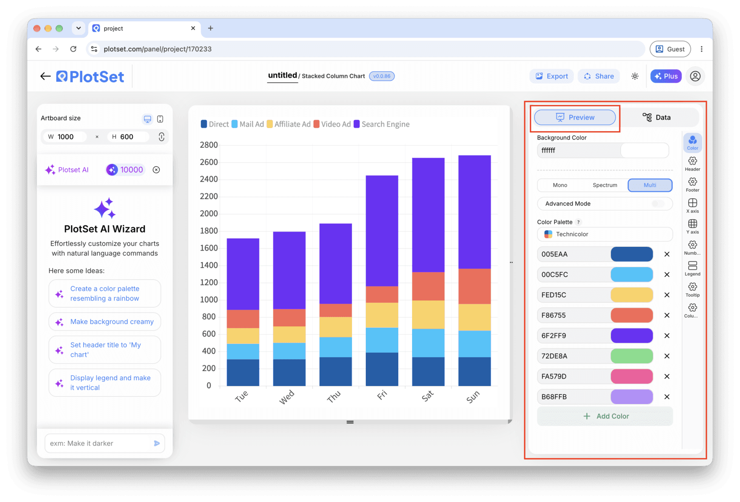Remove color 00C5FC from palette
The width and height of the screenshot is (740, 502).
point(667,275)
